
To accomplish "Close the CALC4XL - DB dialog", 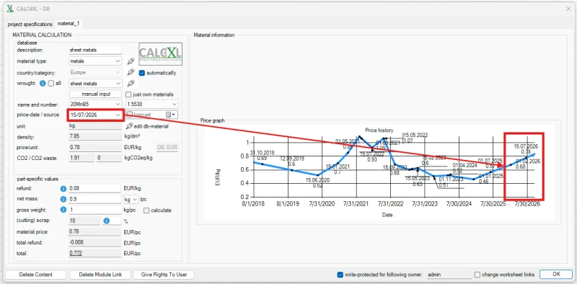I will [568, 9].
